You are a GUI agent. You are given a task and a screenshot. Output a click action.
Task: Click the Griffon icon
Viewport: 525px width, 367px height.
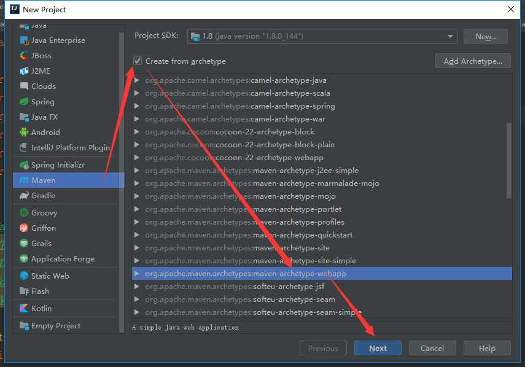(x=24, y=228)
